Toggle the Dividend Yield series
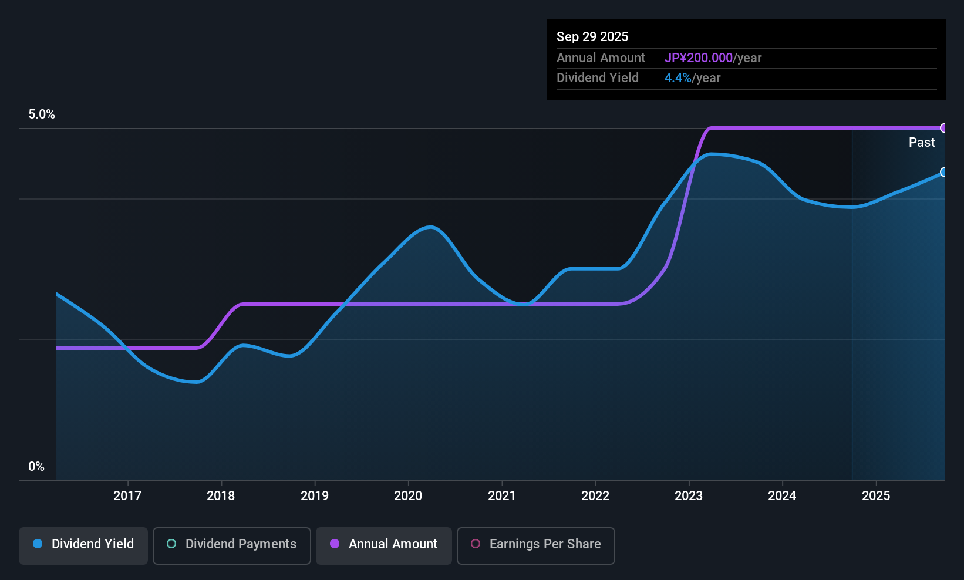This screenshot has width=964, height=580. (x=83, y=545)
